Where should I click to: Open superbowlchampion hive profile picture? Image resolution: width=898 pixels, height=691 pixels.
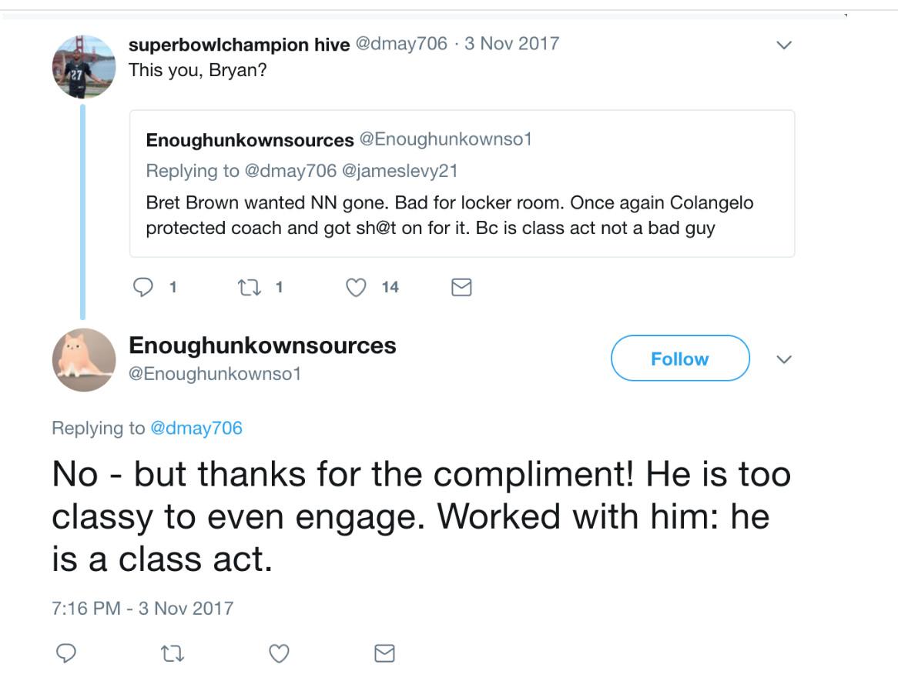pos(84,66)
